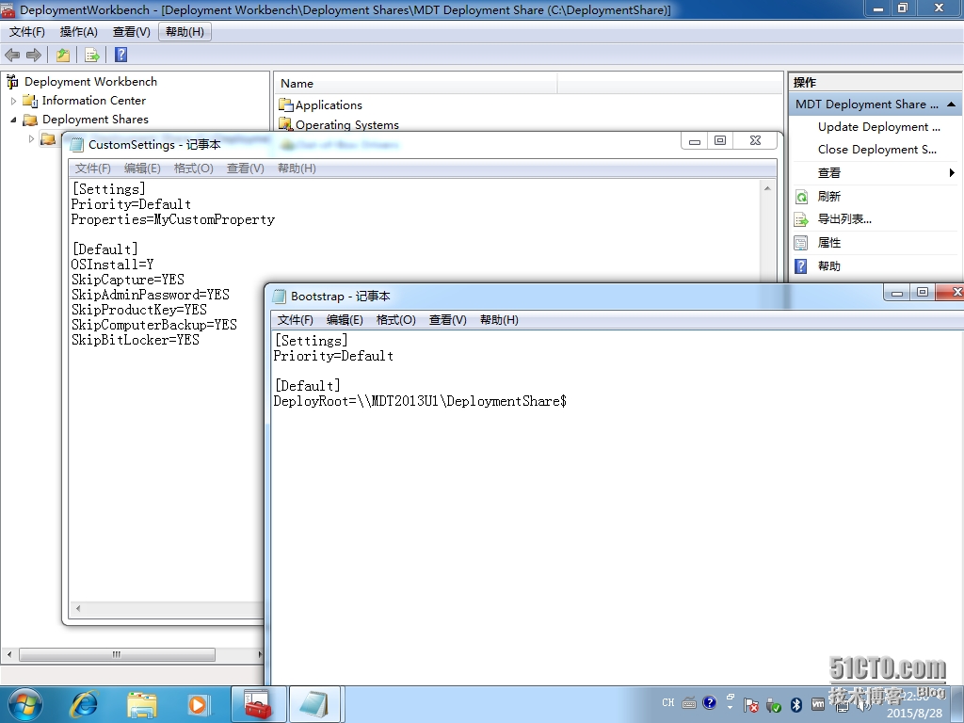Click the blue Help toolbar icon
The image size is (964, 723).
(121, 56)
